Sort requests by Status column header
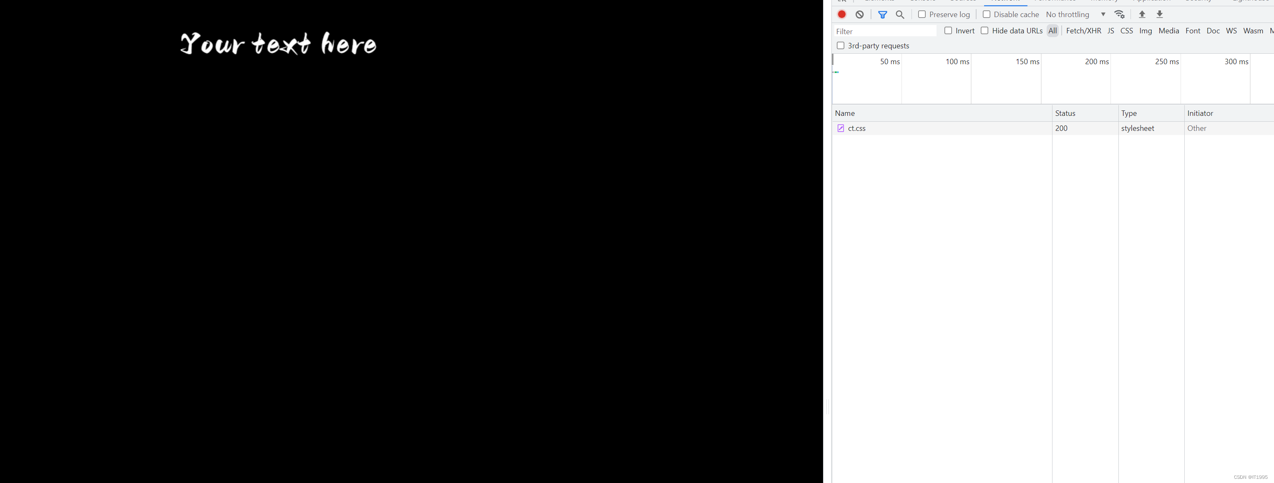The width and height of the screenshot is (1274, 483). [x=1085, y=113]
